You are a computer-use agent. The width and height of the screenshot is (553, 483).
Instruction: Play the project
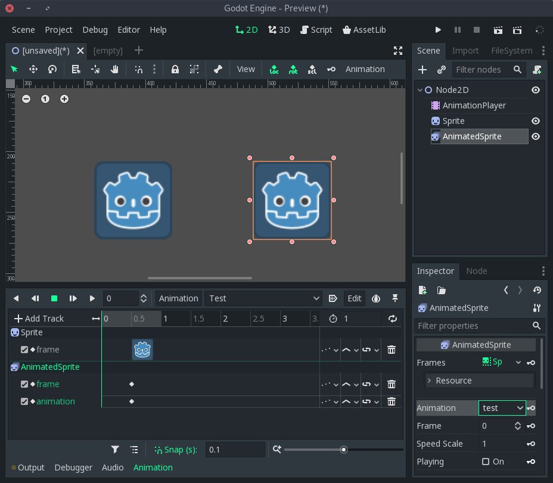438,30
